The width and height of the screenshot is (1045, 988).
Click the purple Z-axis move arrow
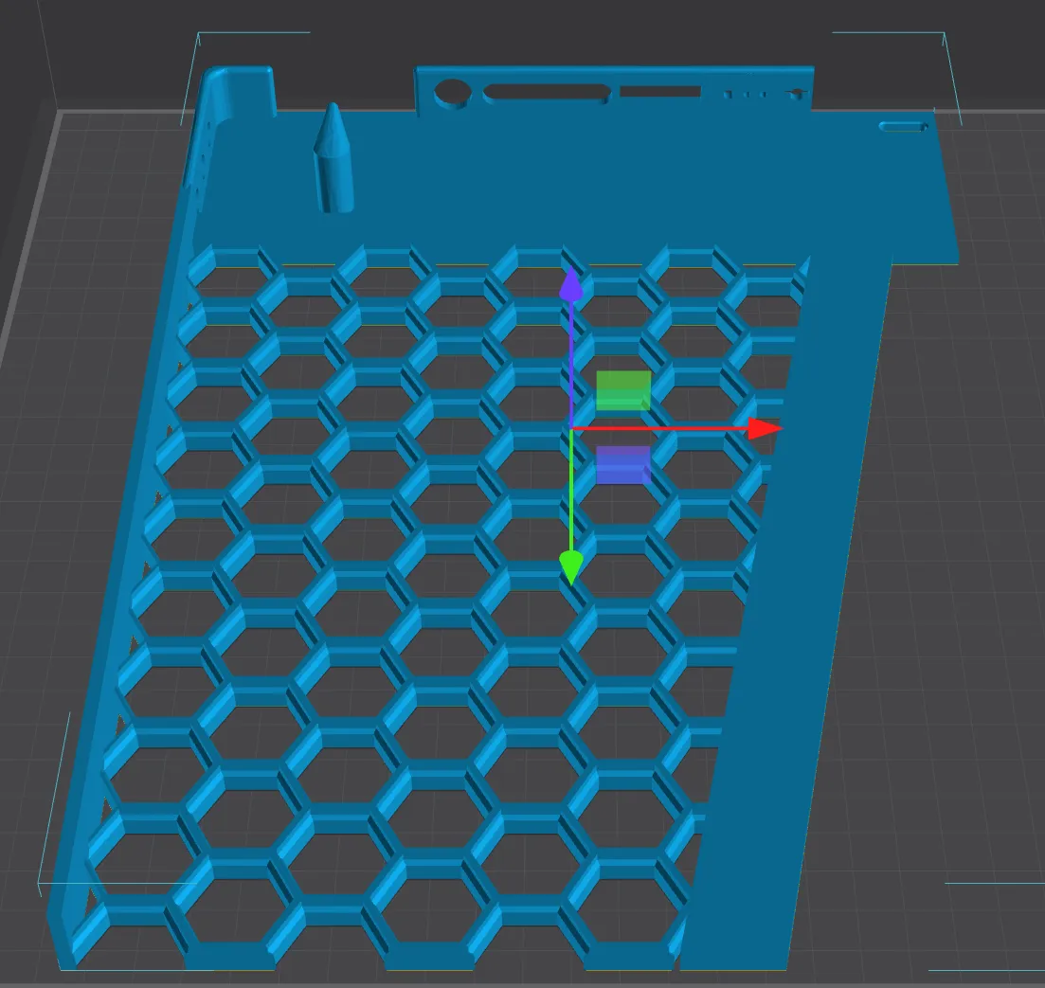(571, 284)
